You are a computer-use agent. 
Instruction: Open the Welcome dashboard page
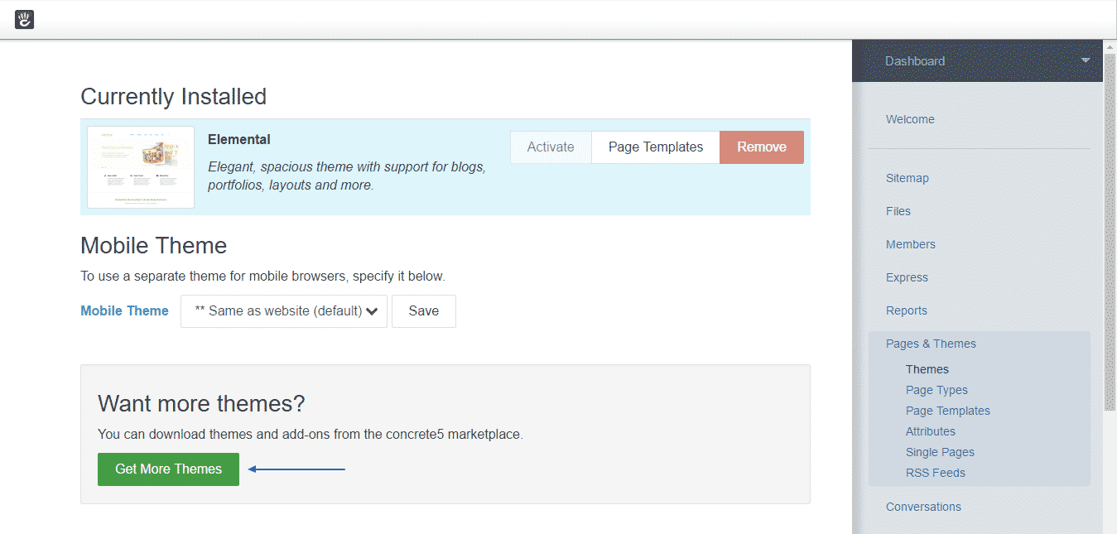click(x=910, y=119)
